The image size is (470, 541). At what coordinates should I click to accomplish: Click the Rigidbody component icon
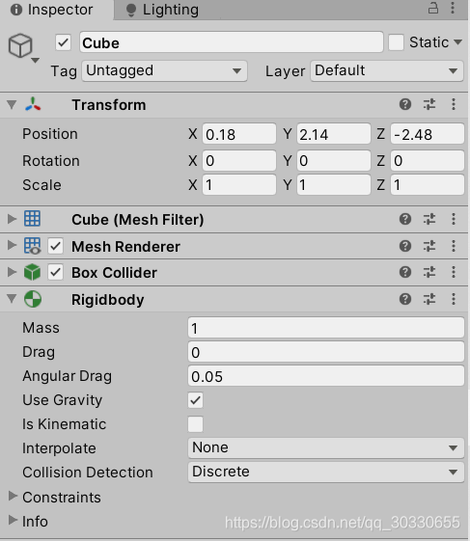(33, 299)
